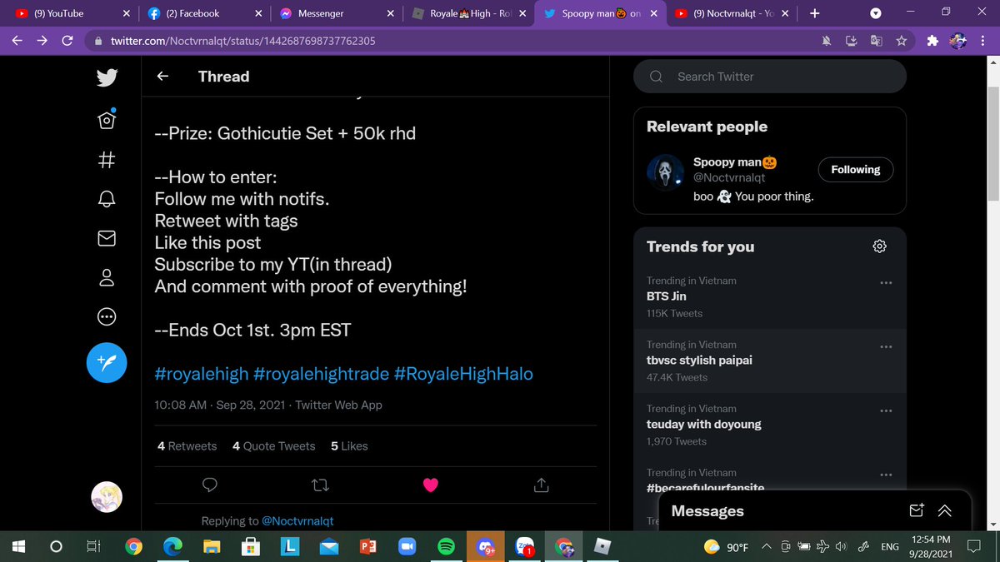Open Spotify from the taskbar
The width and height of the screenshot is (1000, 562).
[x=446, y=546]
